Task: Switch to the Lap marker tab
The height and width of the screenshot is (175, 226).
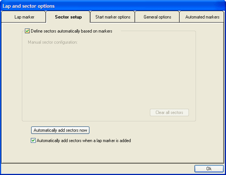Action: coord(24,17)
